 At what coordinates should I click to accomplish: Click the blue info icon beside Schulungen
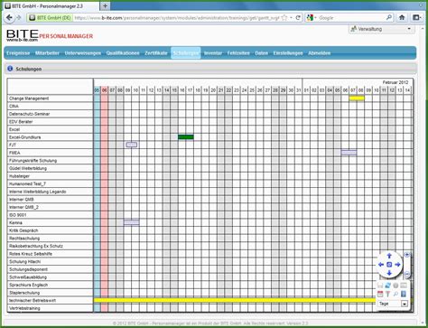10,69
